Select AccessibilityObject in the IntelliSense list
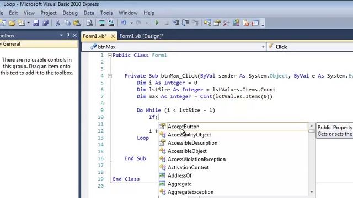This screenshot has width=353, height=198. pyautogui.click(x=233, y=135)
